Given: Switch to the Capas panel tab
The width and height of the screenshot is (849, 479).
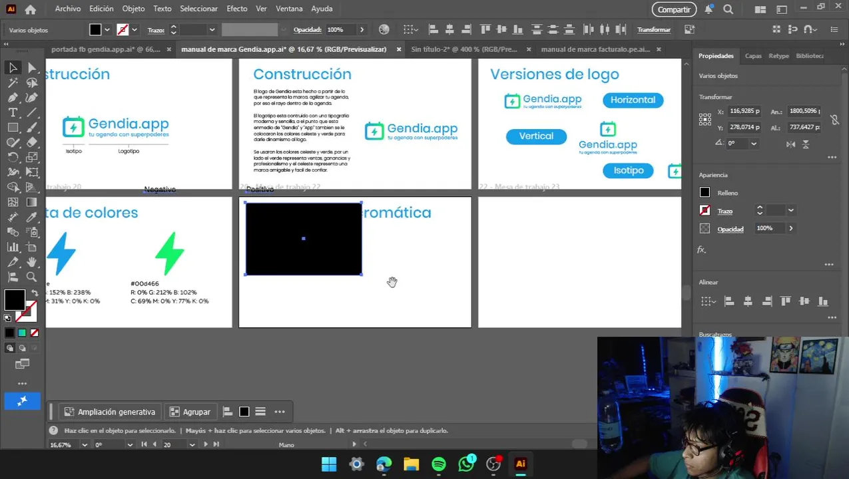Looking at the screenshot, I should coord(753,56).
